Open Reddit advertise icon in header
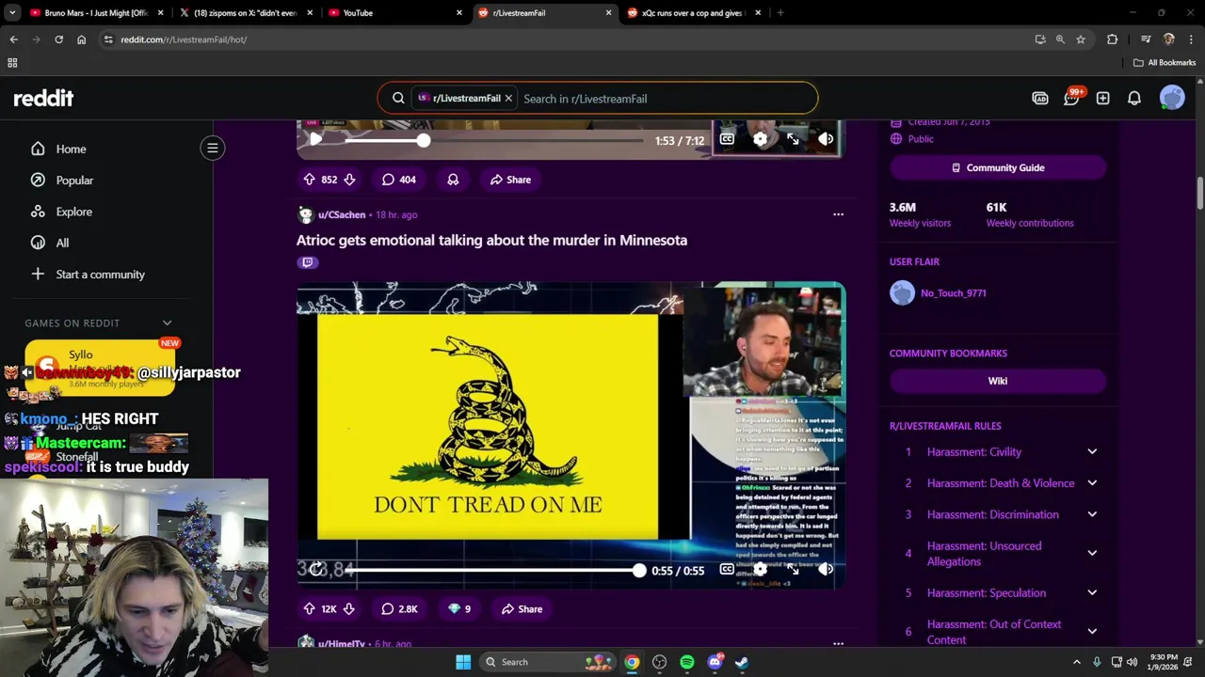The height and width of the screenshot is (677, 1205). point(1040,98)
